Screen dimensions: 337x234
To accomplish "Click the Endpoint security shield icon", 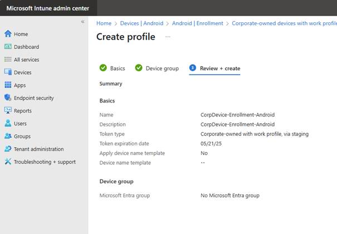I will pyautogui.click(x=8, y=97).
